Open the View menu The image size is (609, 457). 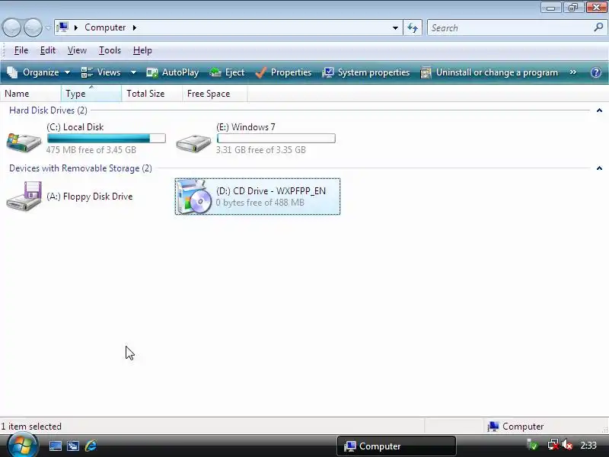click(77, 50)
